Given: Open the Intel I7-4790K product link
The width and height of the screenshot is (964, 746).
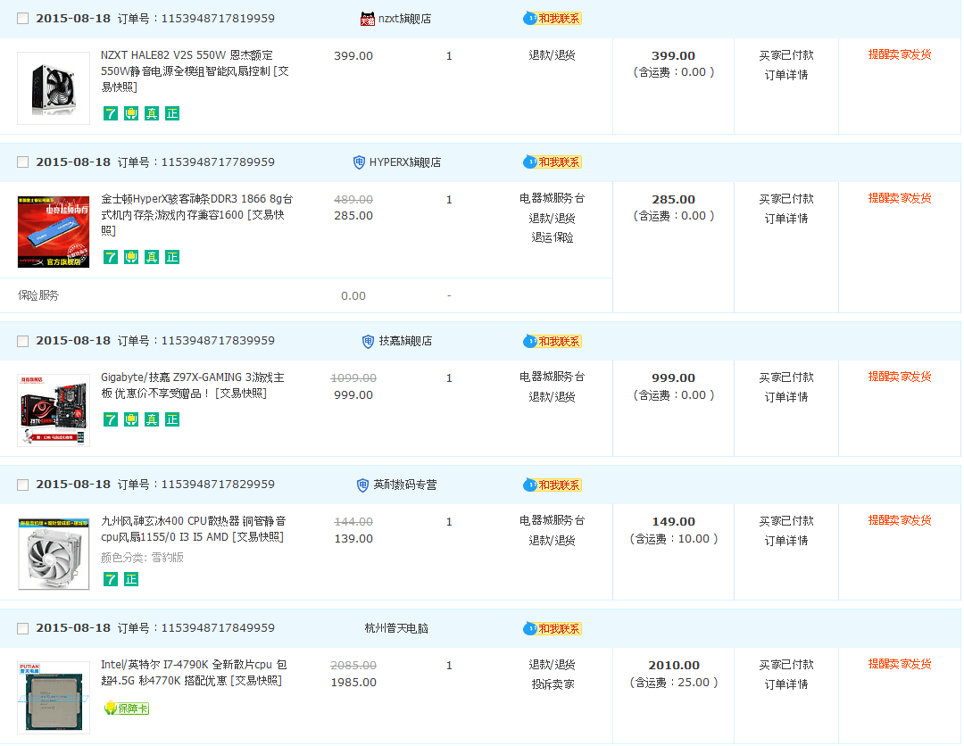Looking at the screenshot, I should [x=194, y=673].
